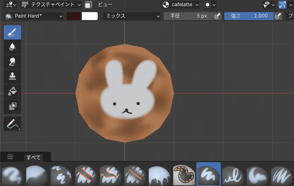Choose the brush with two red lines
The width and height of the screenshot is (294, 186).
click(86, 176)
